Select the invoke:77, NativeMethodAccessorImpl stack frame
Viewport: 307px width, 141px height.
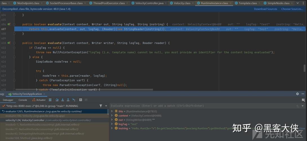tap(54, 129)
